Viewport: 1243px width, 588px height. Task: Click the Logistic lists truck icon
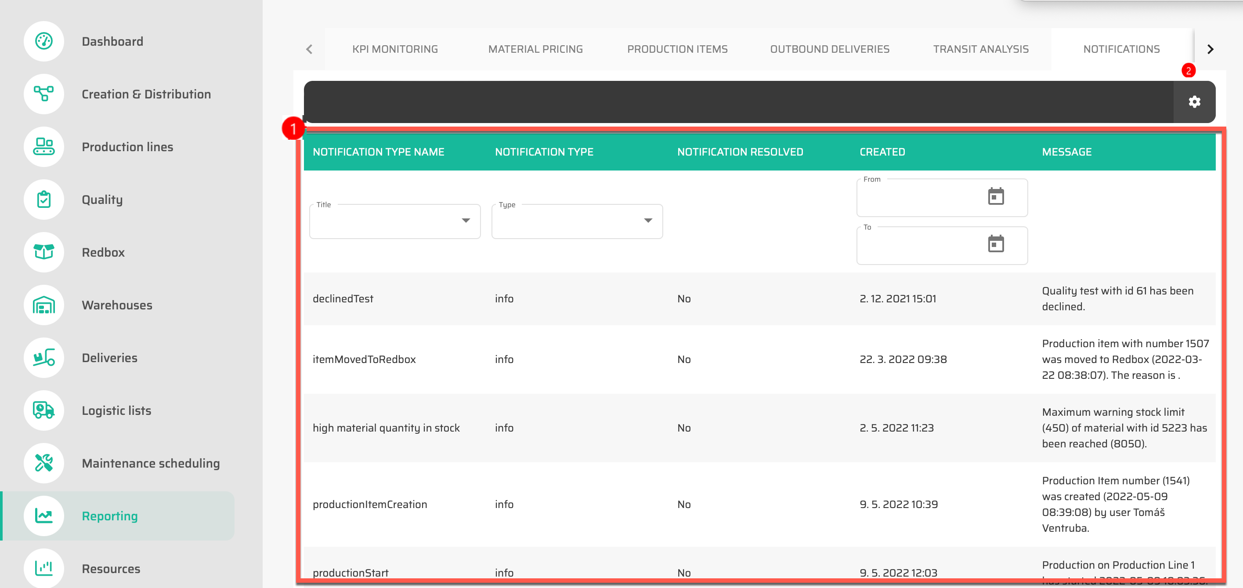point(44,410)
